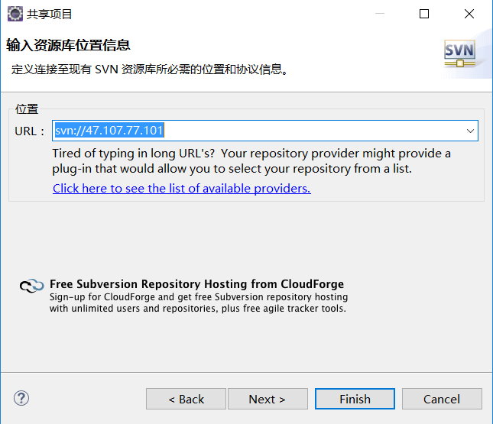
Task: Click the 输入资源库位置信息 page heading
Action: point(68,45)
